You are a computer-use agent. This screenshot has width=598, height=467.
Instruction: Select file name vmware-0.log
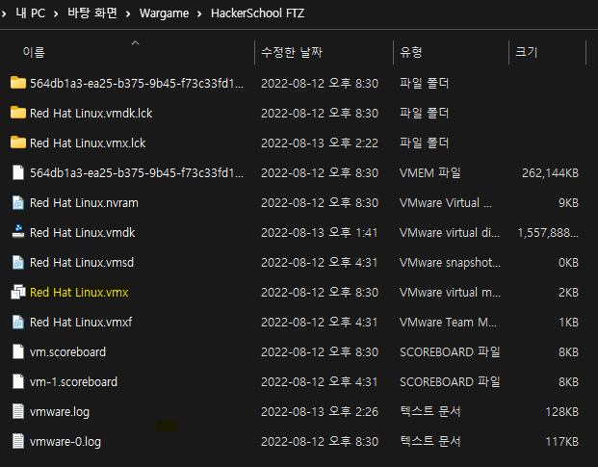[65, 441]
